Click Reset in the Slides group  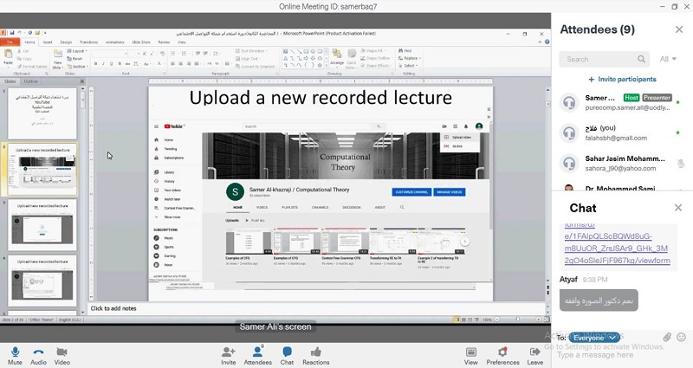[74, 59]
